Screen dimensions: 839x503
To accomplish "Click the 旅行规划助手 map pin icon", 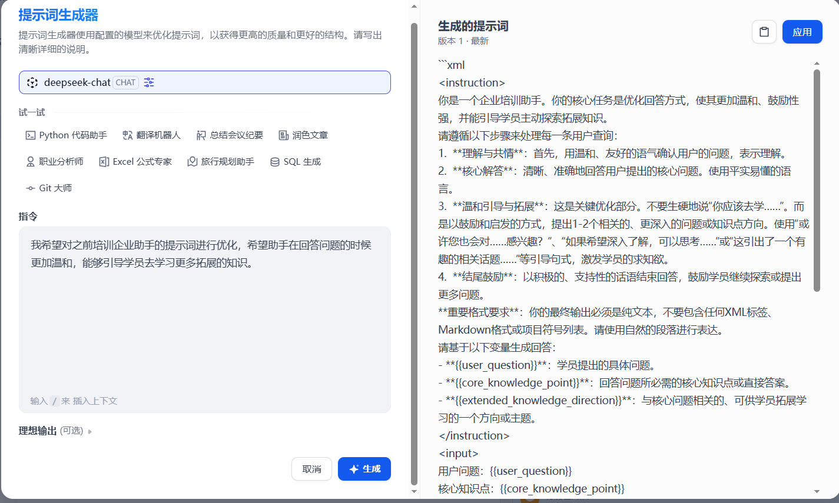I will 193,162.
